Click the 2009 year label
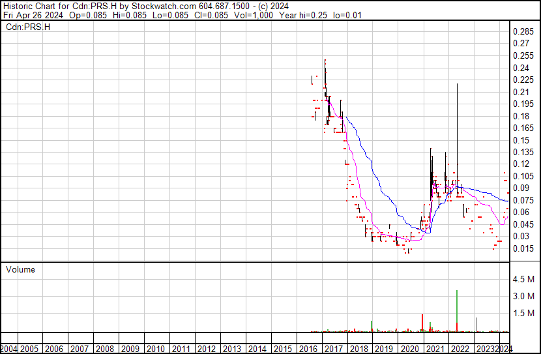Viewport: 541px width, 354px height. 130,349
